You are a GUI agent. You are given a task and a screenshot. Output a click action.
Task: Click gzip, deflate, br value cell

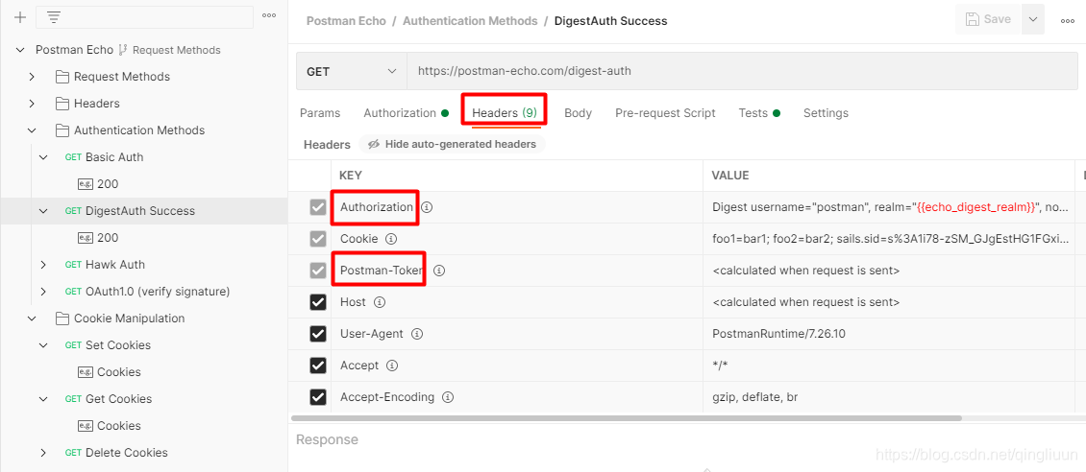(x=889, y=397)
